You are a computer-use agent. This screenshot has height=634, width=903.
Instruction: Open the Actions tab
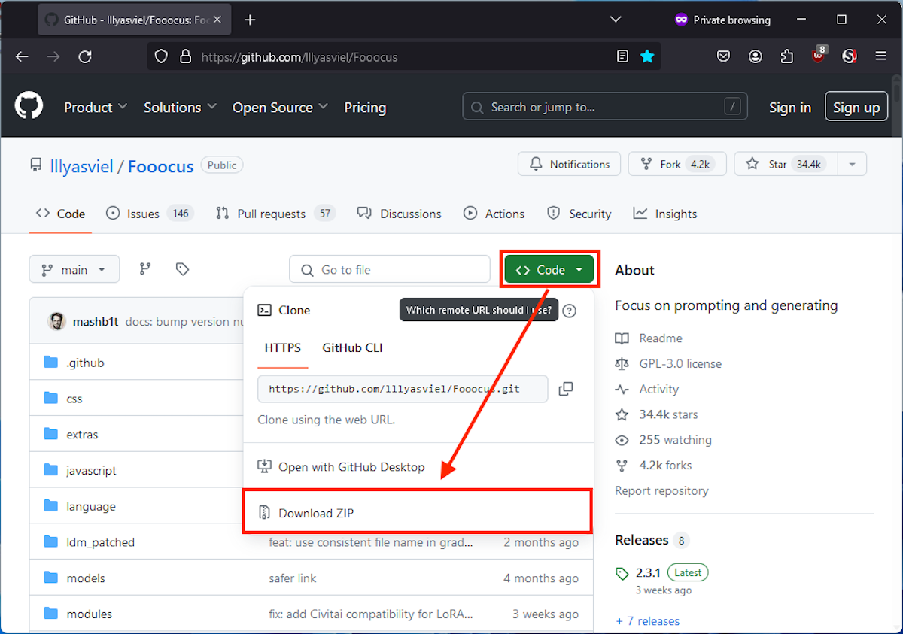click(494, 214)
